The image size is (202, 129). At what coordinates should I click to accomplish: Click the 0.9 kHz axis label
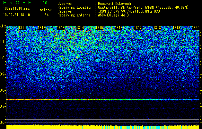point(3,74)
